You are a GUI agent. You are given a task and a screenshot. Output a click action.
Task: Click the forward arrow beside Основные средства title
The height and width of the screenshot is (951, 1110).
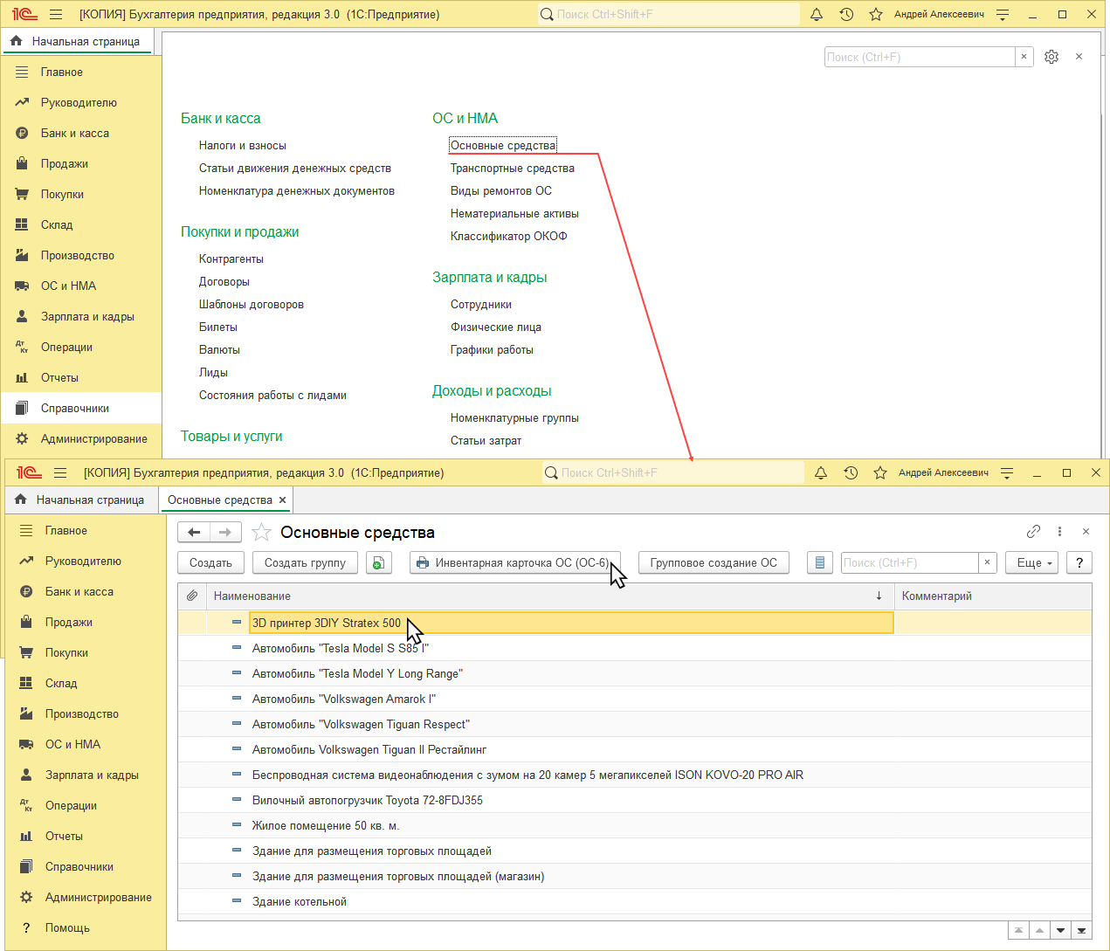[225, 532]
